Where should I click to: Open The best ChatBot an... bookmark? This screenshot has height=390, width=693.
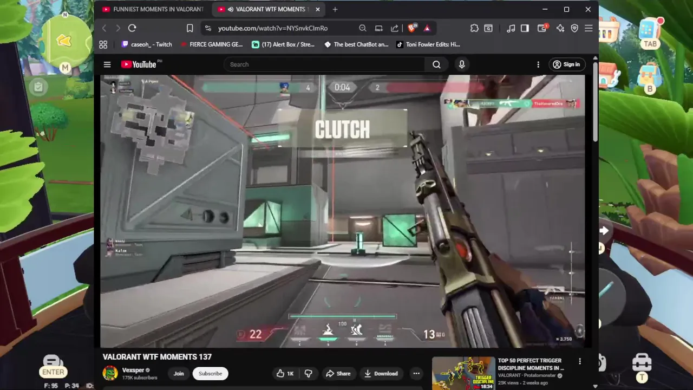(x=356, y=44)
